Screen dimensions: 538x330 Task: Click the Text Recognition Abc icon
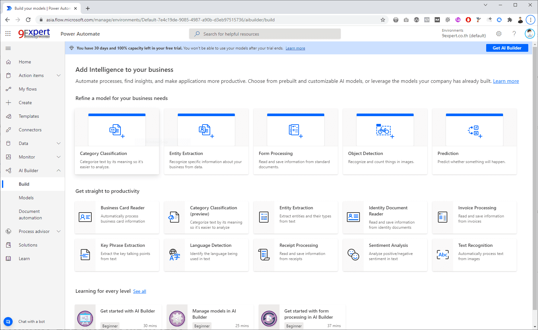click(x=442, y=255)
